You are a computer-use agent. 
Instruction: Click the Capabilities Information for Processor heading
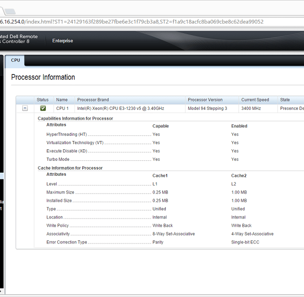click(75, 119)
